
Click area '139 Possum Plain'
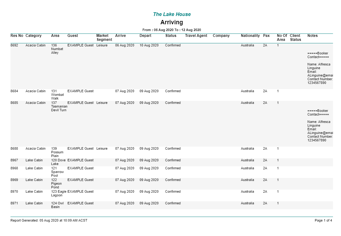click(x=57, y=152)
